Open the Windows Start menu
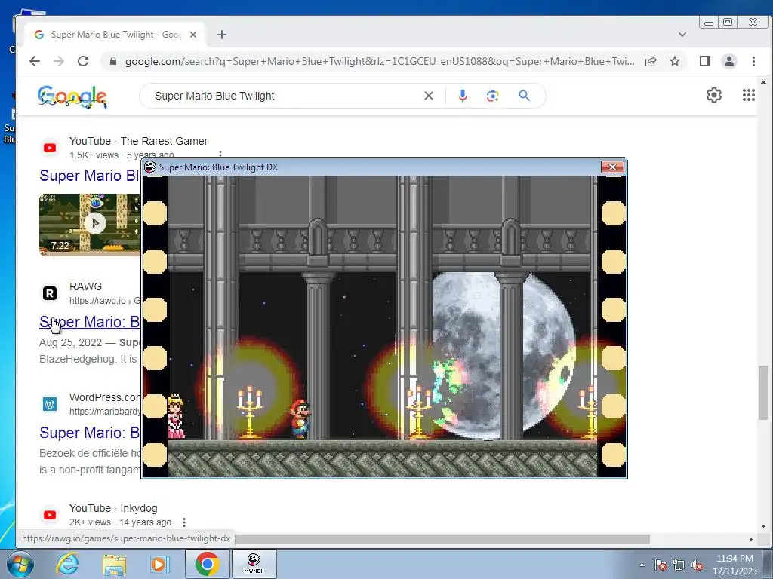773x579 pixels. [20, 564]
